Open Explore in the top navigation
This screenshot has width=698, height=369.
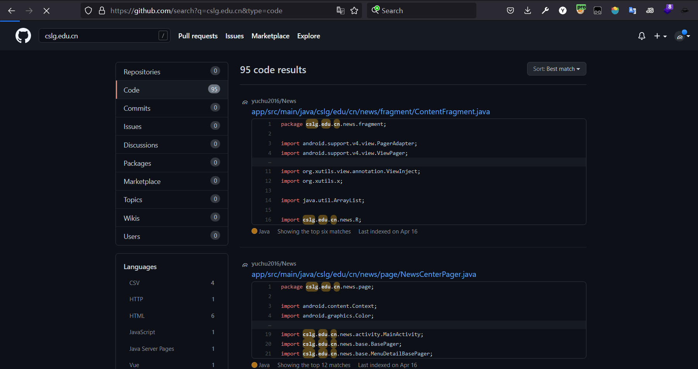pos(308,36)
